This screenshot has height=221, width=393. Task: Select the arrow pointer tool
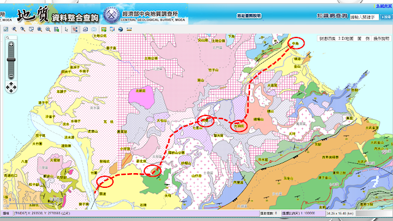tap(66, 29)
